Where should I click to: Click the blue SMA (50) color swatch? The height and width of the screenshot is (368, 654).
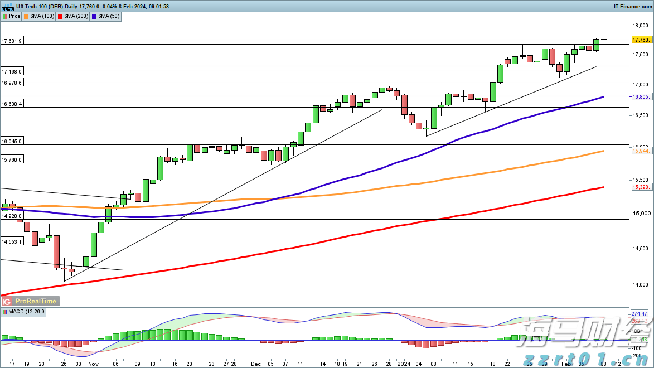[94, 16]
